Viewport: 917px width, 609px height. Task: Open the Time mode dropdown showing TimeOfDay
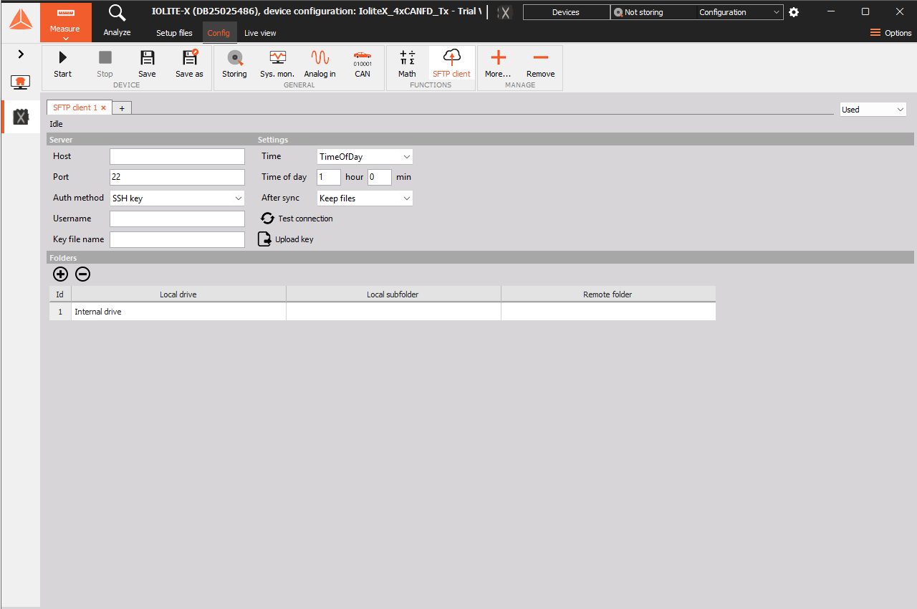point(365,157)
